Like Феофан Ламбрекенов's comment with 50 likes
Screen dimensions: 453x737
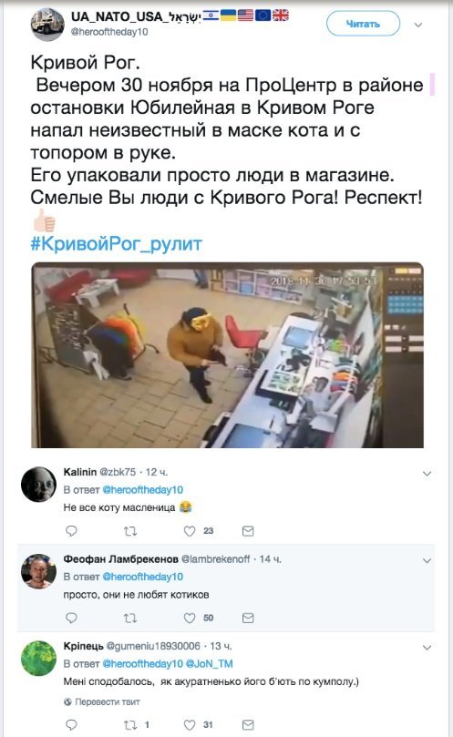[189, 618]
